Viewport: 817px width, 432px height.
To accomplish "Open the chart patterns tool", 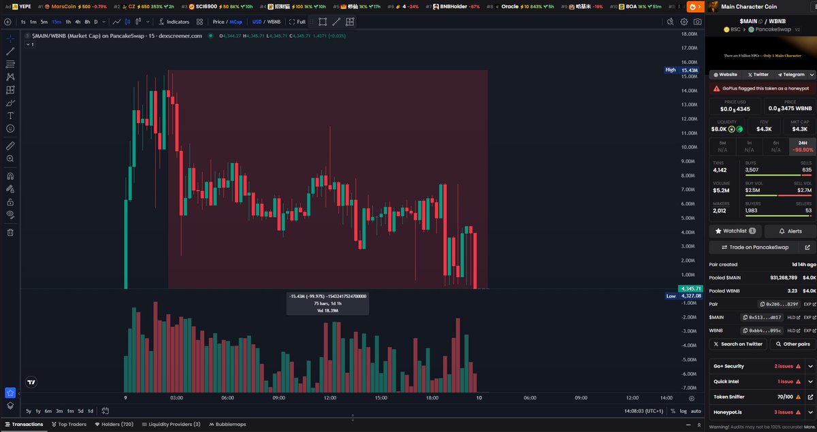I will (10, 78).
